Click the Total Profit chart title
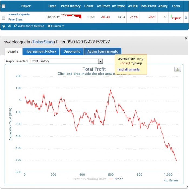Viewport: 189px width, 190px height. tap(94, 69)
